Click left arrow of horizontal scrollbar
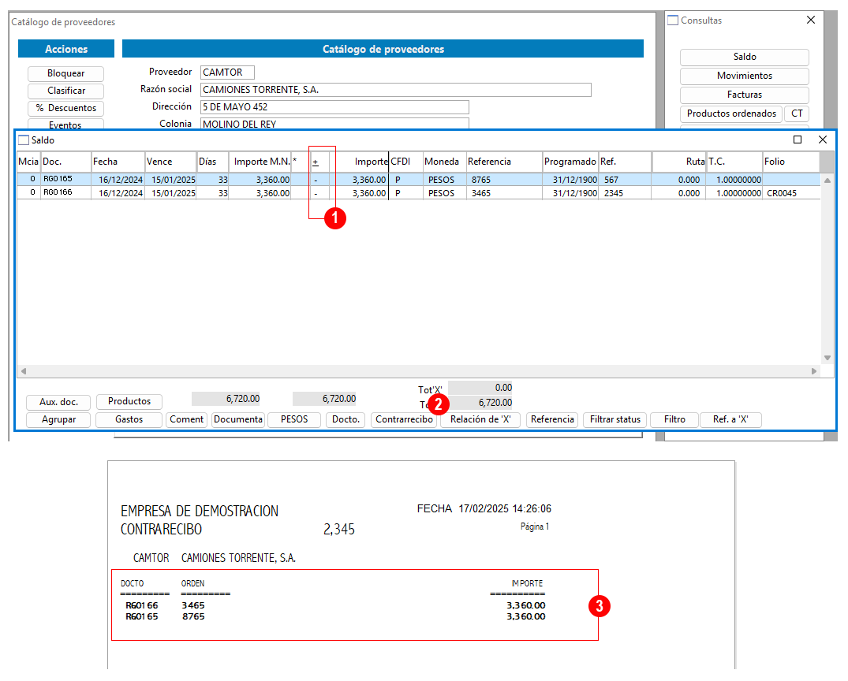 click(23, 371)
